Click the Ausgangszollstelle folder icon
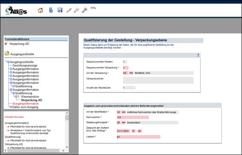 7,53
